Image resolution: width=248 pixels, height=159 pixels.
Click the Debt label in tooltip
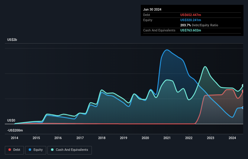point(147,15)
